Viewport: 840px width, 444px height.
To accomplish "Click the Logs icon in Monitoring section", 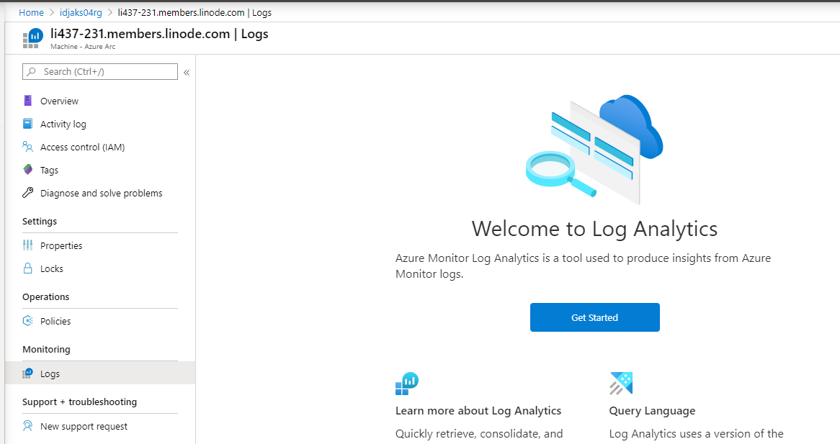I will click(x=27, y=373).
